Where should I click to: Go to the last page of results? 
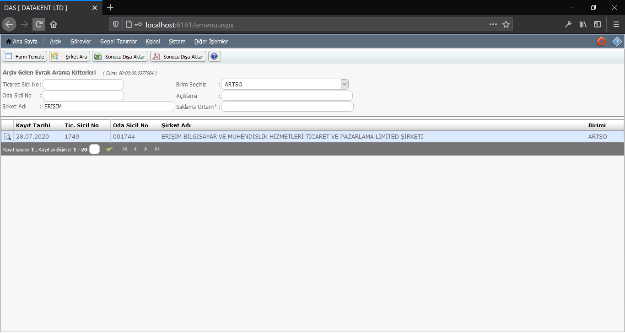click(x=157, y=149)
